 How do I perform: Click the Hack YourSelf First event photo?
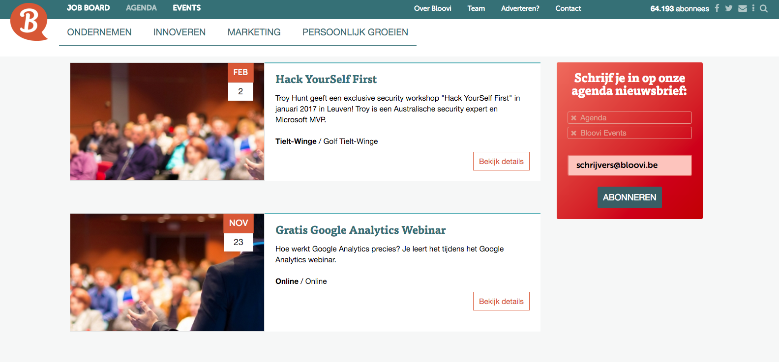(167, 121)
